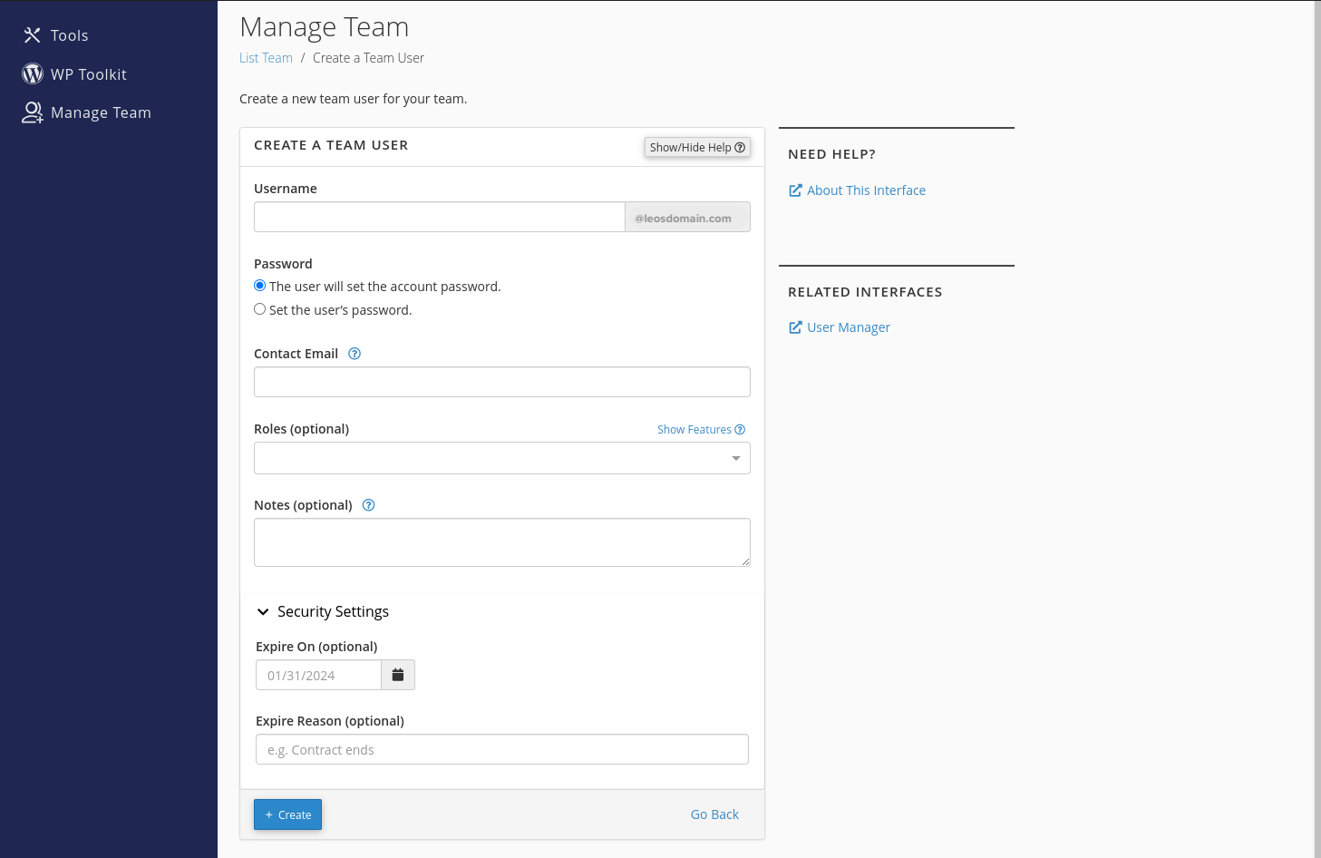Viewport: 1321px width, 858px height.
Task: Open the Roles dropdown list
Action: point(501,458)
